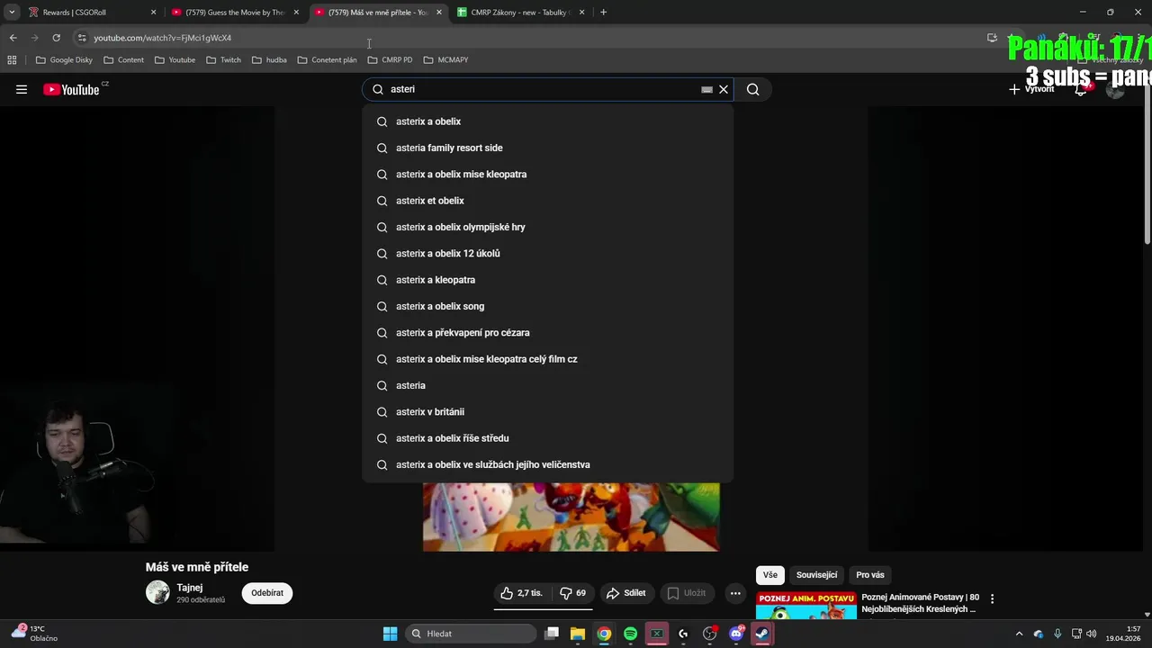Choose suggestion 'asterix et obelix'
The width and height of the screenshot is (1152, 648).
point(547,201)
